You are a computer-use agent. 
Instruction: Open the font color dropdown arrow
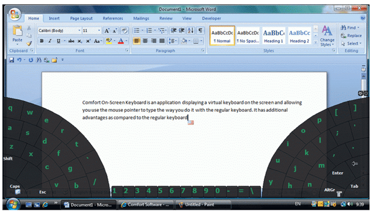click(x=126, y=41)
